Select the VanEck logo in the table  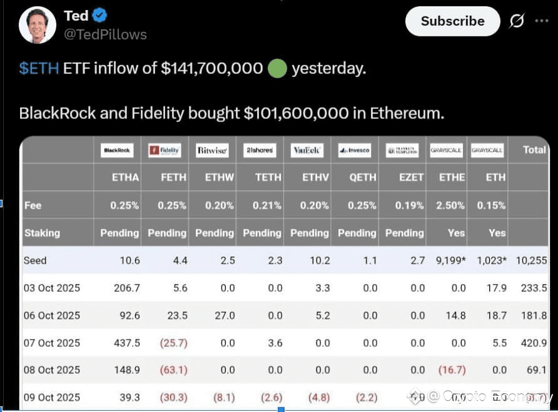pyautogui.click(x=307, y=150)
